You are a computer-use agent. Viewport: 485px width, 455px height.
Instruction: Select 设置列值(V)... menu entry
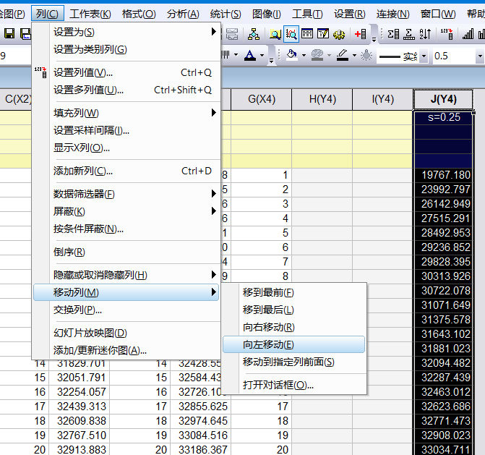click(x=126, y=72)
